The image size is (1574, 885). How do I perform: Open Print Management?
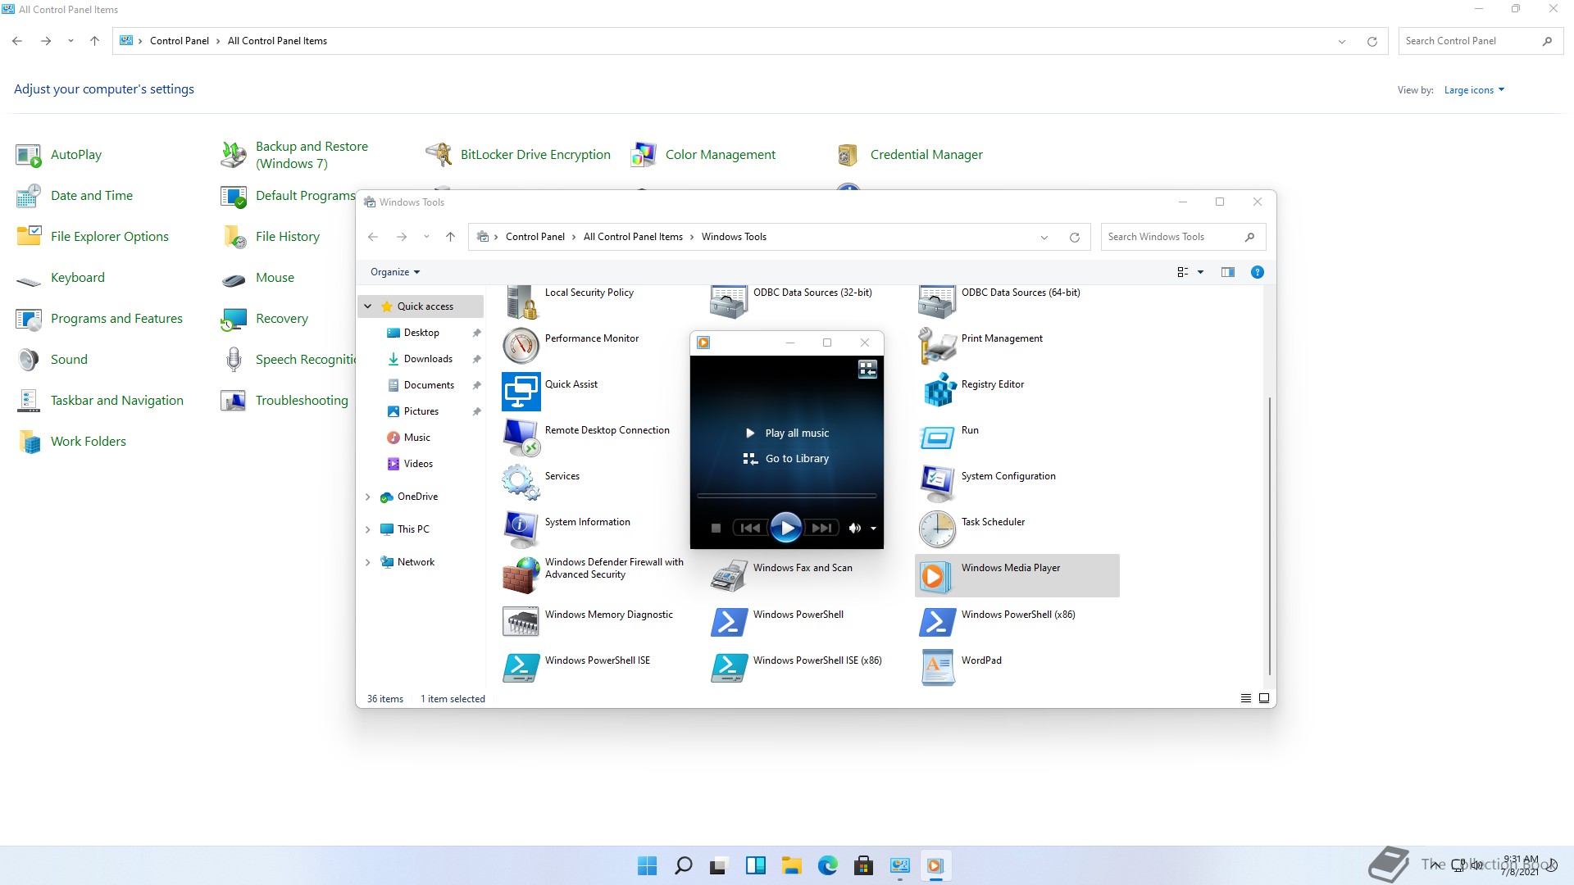click(981, 346)
